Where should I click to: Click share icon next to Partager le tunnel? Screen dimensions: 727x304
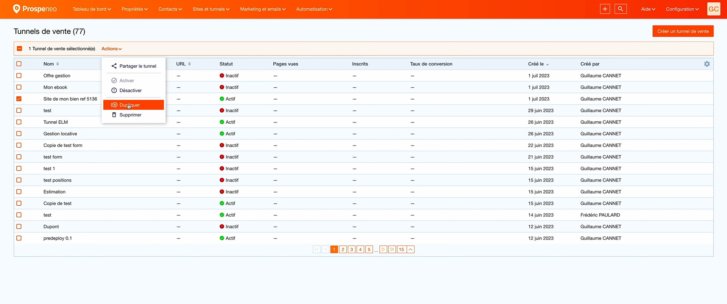pyautogui.click(x=114, y=66)
